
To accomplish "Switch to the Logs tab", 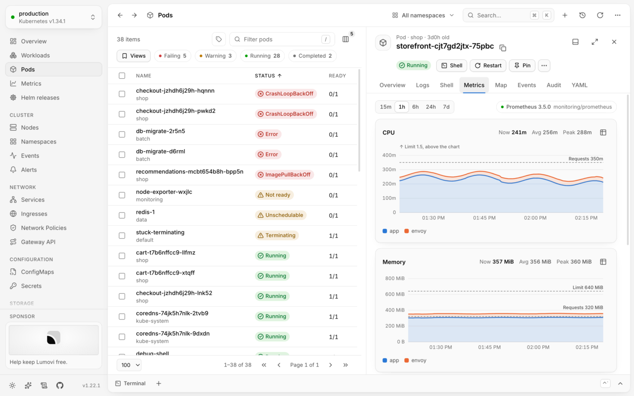I will [423, 85].
